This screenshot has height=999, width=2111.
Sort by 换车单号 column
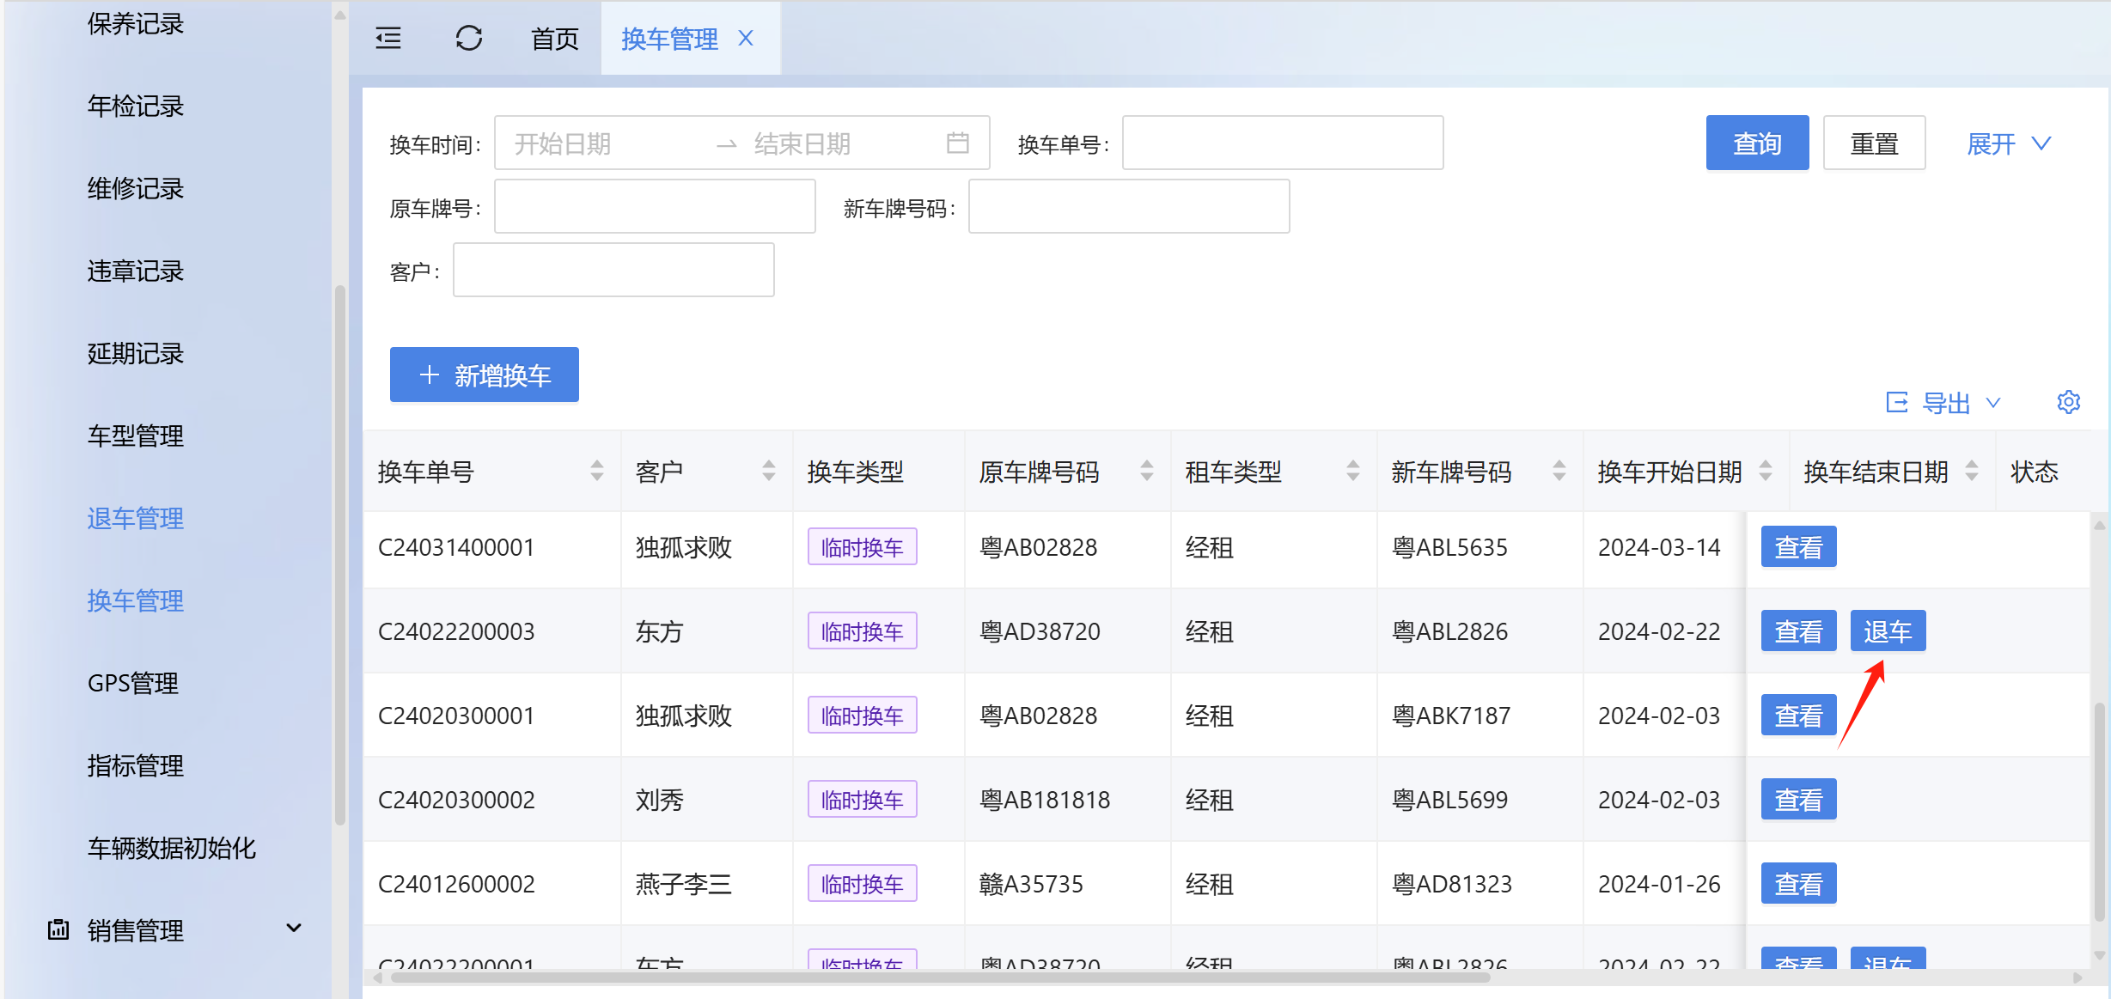point(596,471)
